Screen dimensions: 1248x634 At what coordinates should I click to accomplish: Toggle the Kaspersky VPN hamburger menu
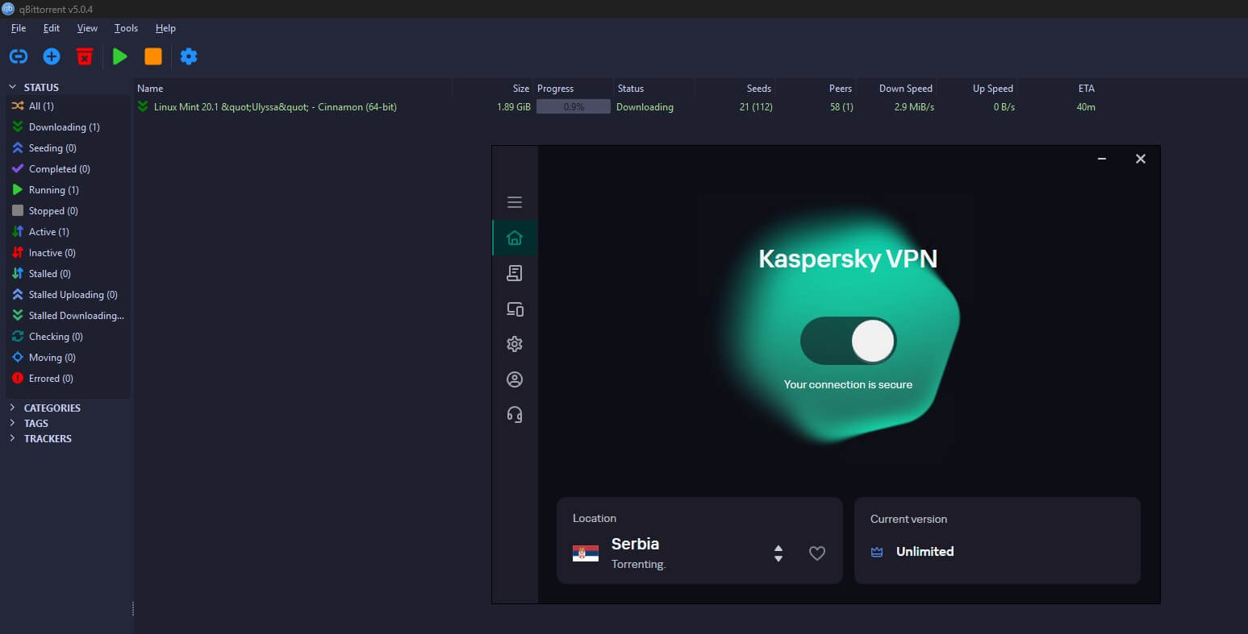pos(515,201)
